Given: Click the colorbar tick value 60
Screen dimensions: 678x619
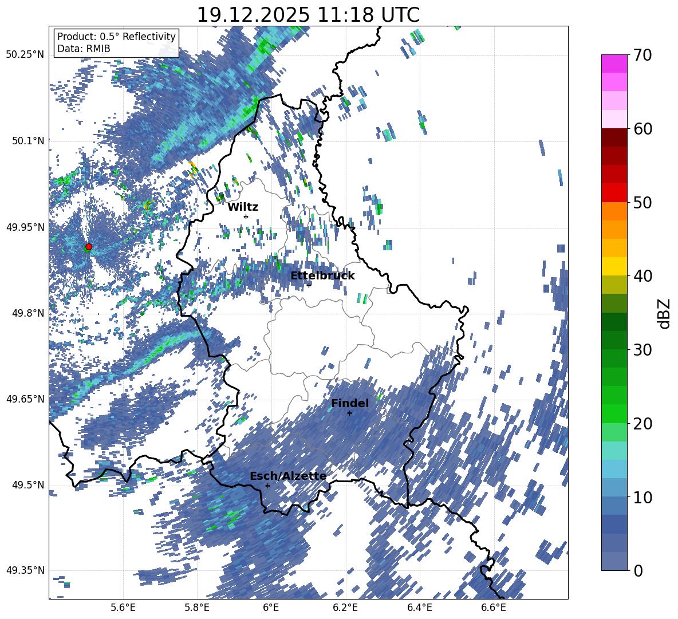Looking at the screenshot, I should tap(643, 129).
